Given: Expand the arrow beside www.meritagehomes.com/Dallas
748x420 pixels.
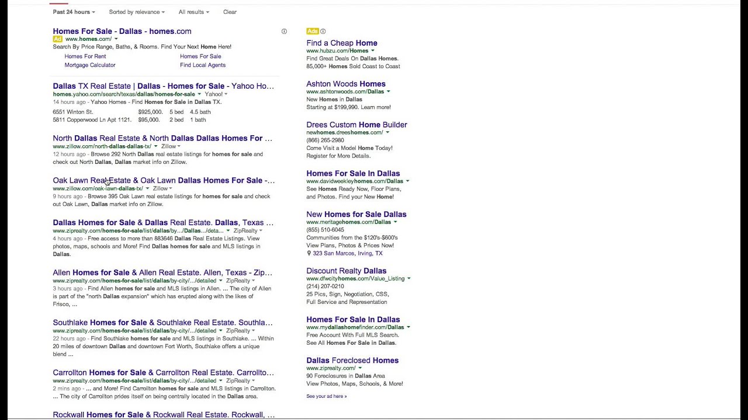Looking at the screenshot, I should [395, 222].
